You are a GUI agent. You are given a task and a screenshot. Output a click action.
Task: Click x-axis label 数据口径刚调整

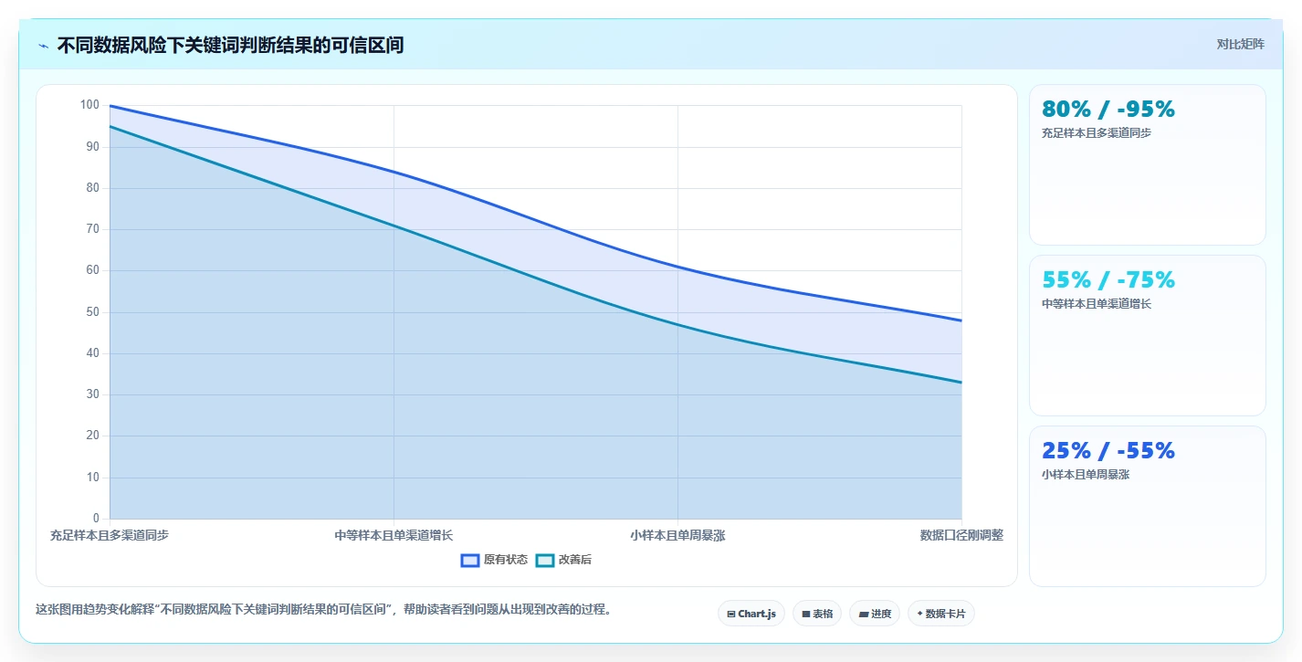961,535
